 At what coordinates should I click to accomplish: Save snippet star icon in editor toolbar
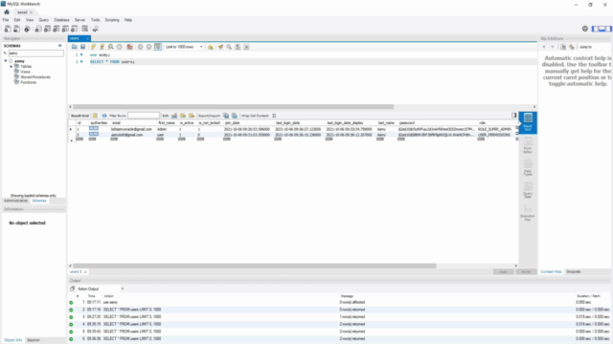pos(211,47)
